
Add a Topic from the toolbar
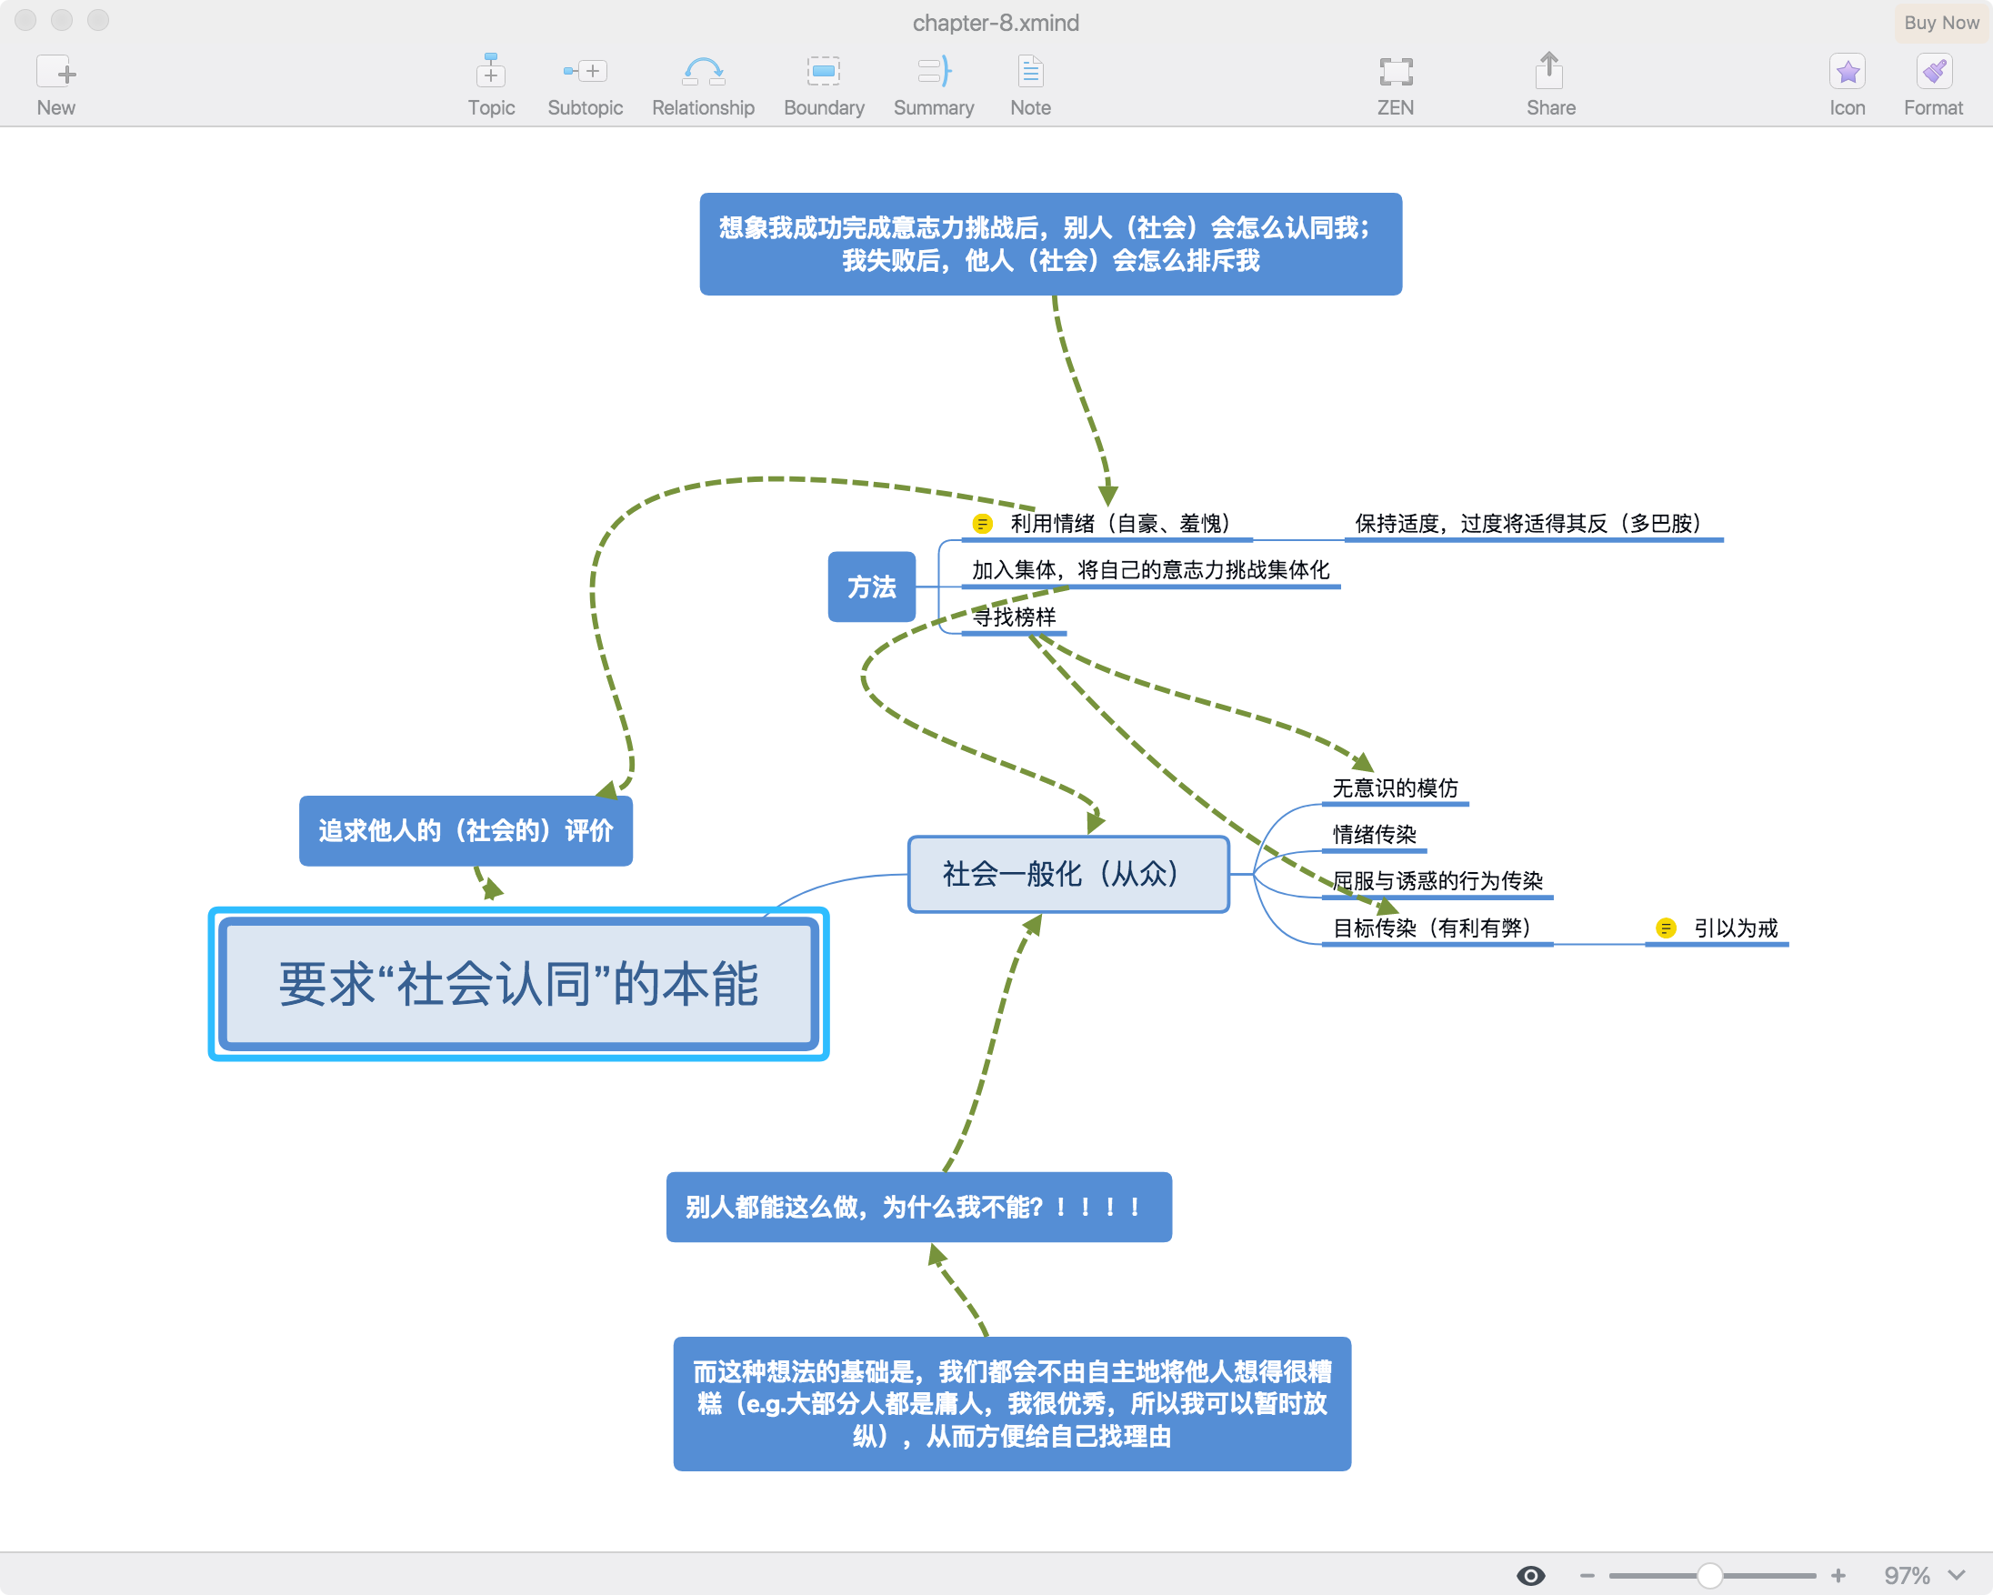click(x=491, y=72)
